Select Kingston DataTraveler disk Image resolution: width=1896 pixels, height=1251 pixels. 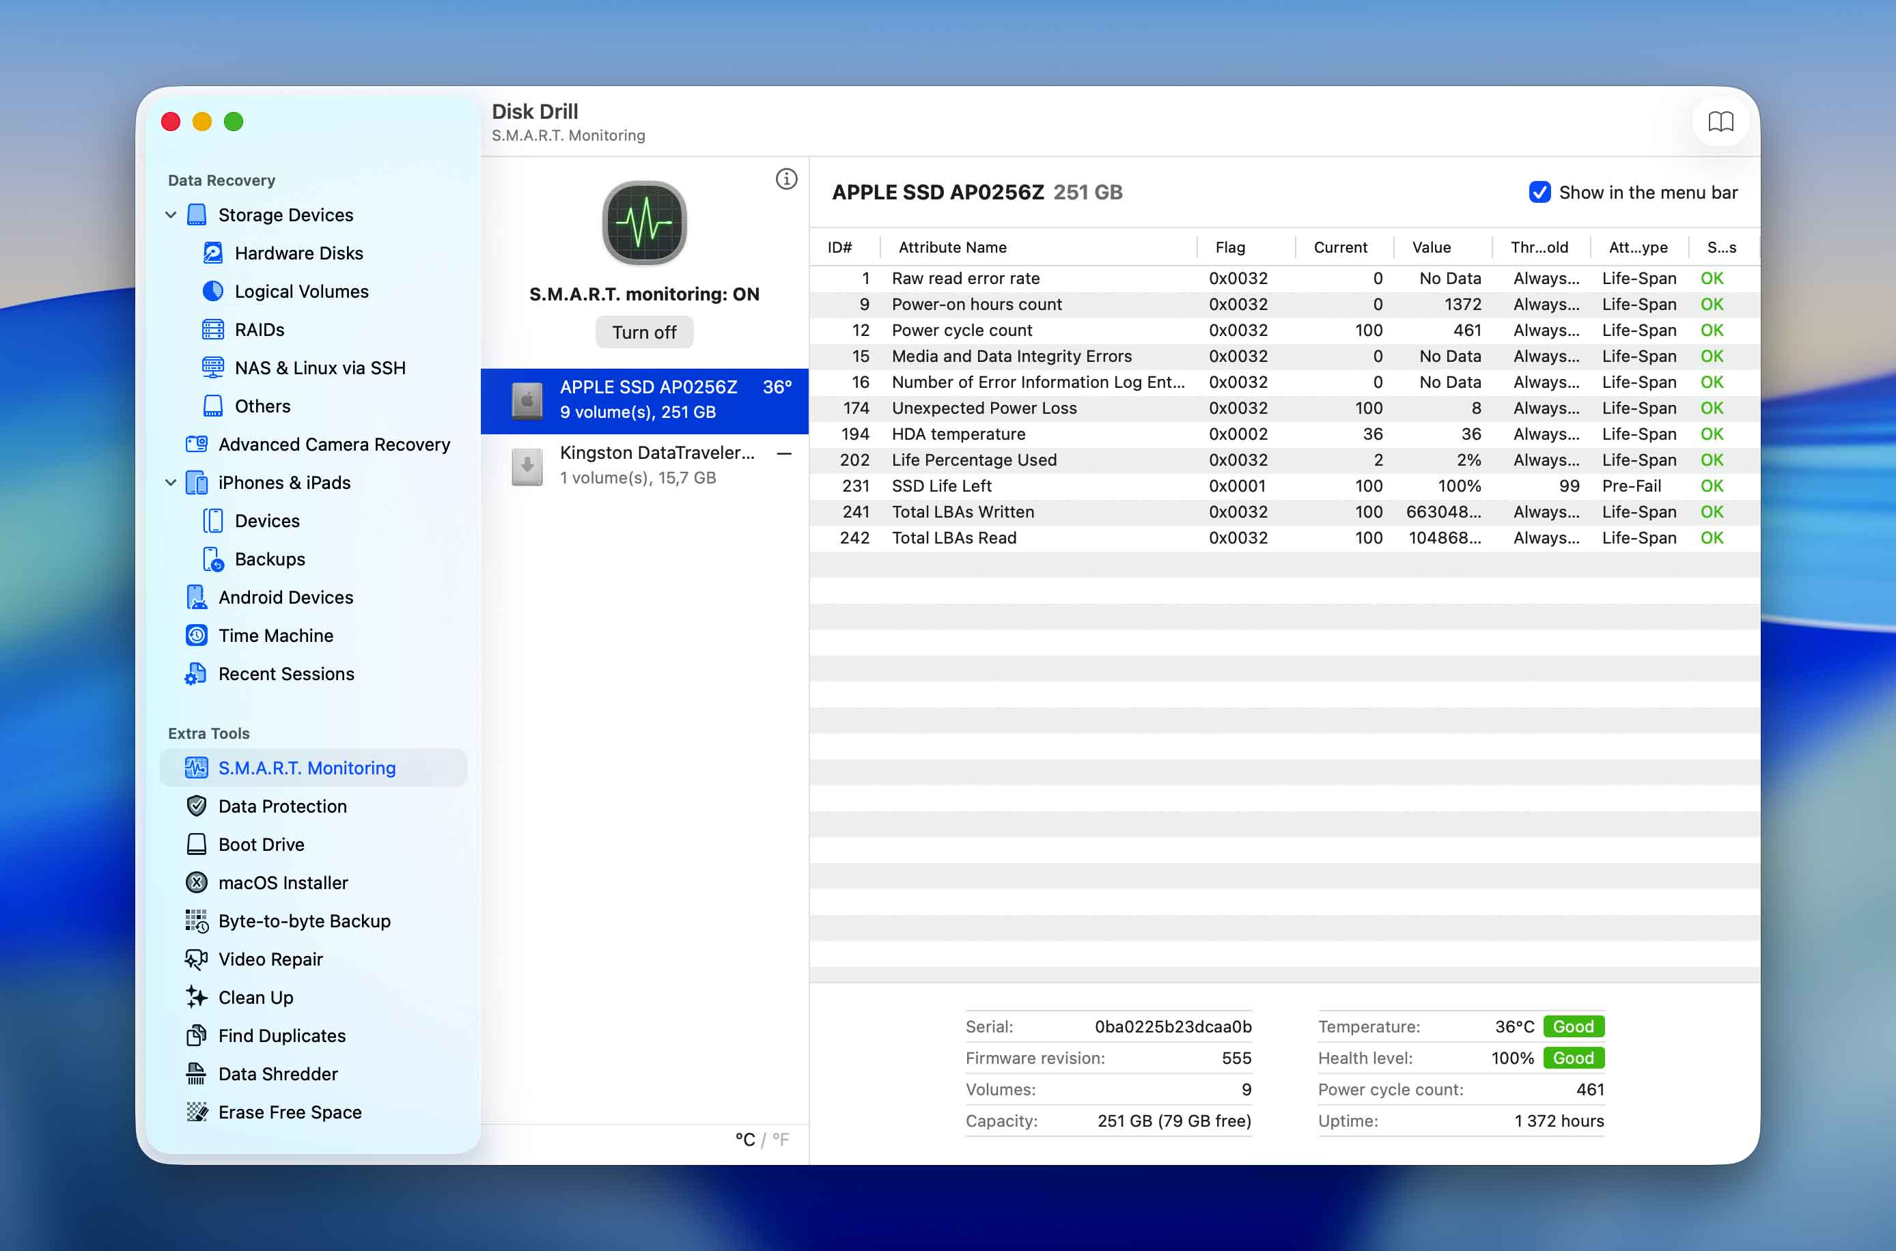coord(644,466)
